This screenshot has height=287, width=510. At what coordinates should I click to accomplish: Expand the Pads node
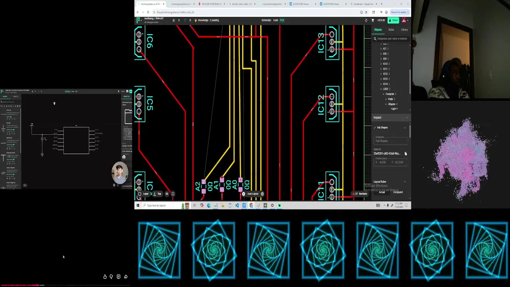(x=386, y=99)
